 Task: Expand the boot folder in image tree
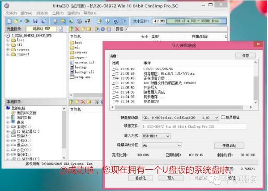click(8, 40)
